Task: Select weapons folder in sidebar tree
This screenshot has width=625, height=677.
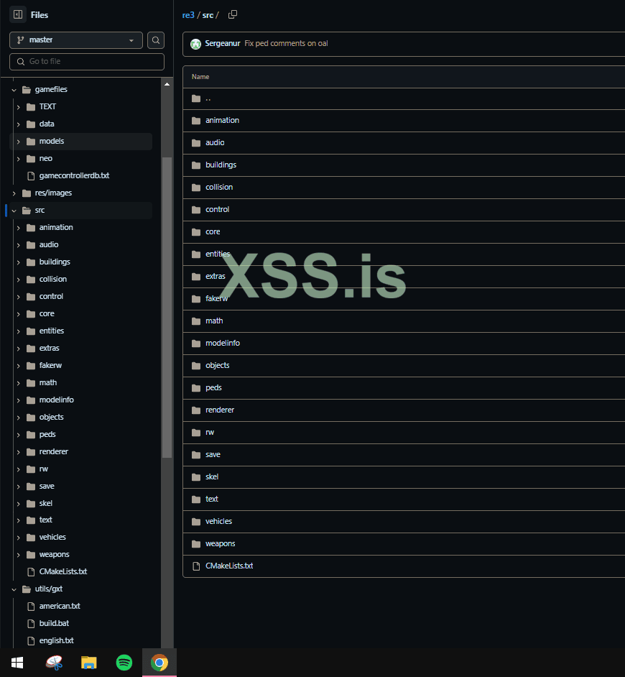Action: (x=54, y=555)
